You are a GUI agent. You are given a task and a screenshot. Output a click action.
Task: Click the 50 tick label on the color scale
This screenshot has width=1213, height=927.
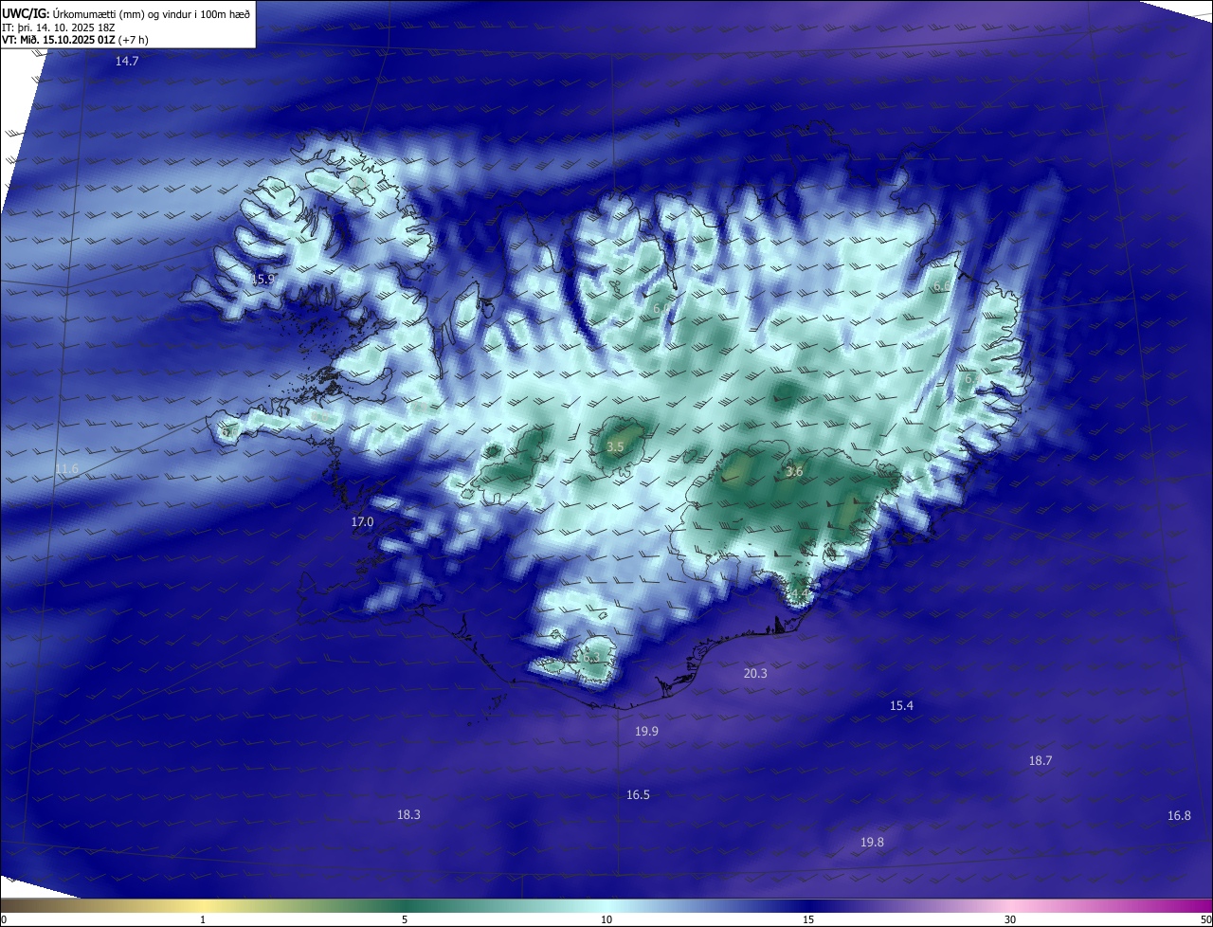tap(1205, 919)
